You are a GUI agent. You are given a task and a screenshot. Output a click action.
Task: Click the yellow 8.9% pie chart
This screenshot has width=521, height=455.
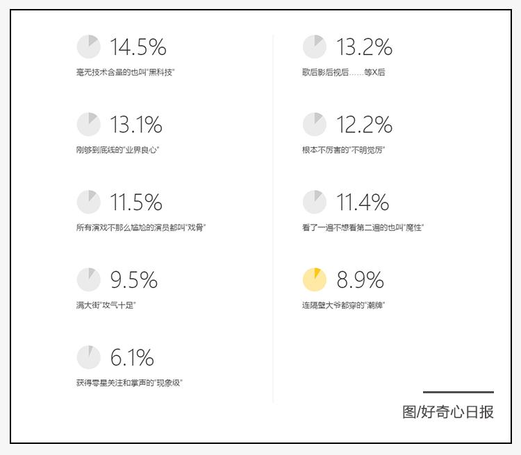tap(315, 280)
